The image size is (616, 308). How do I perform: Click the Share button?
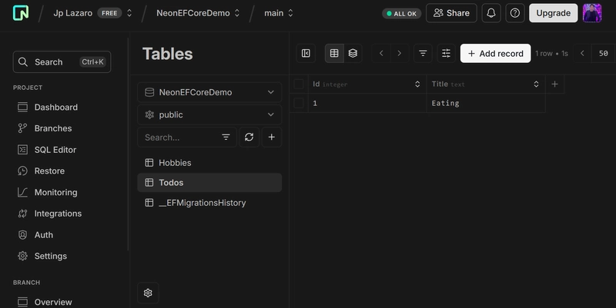click(451, 13)
